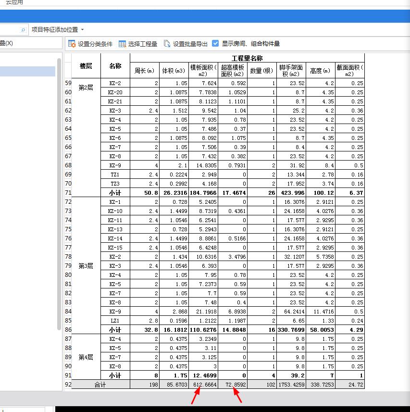Click the 3.4796 超高模板面积 cell
Viewport: 410px width, 412px height.
(233, 257)
